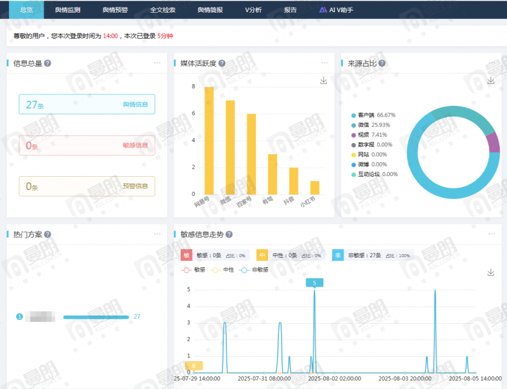Open the 27条 舆情信息 card

[87, 105]
